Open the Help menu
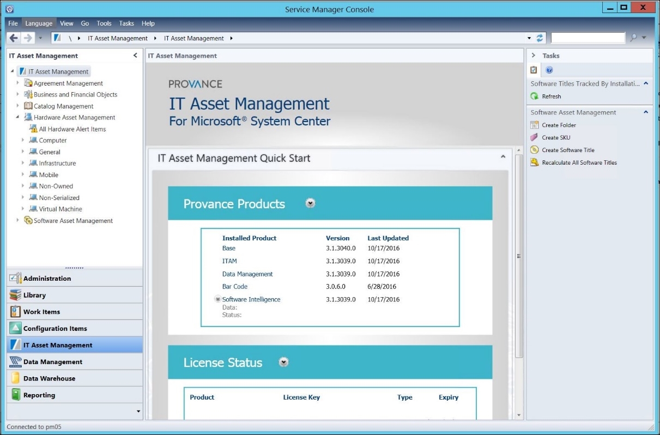Viewport: 660px width, 435px height. (148, 23)
